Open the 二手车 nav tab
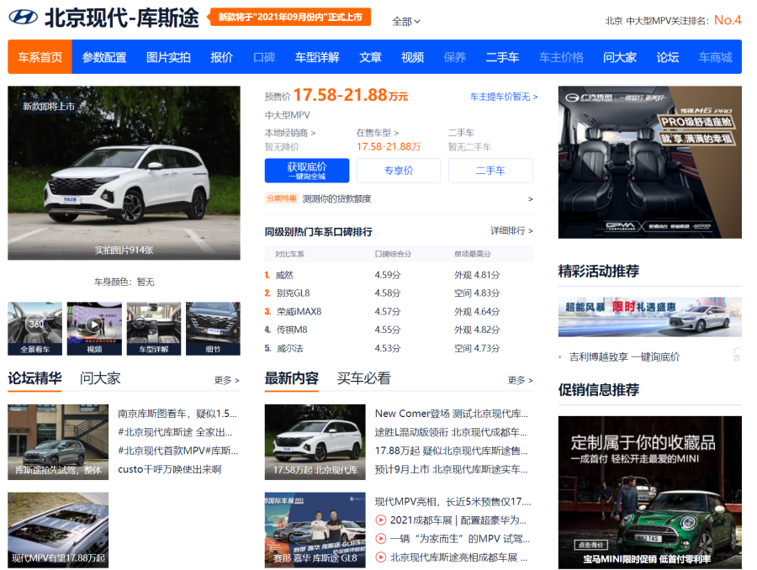757x570 pixels. [502, 57]
